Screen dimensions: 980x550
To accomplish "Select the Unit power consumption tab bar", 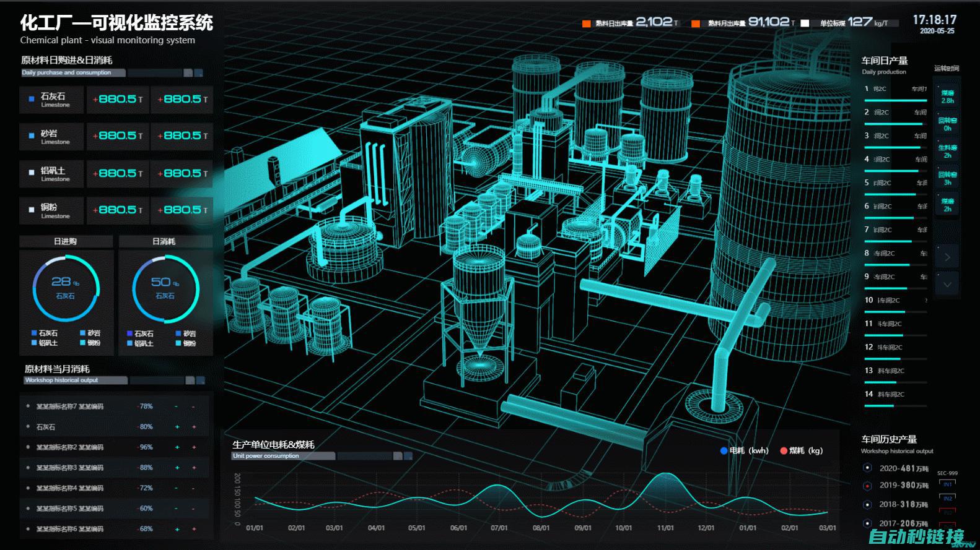I will pos(283,456).
